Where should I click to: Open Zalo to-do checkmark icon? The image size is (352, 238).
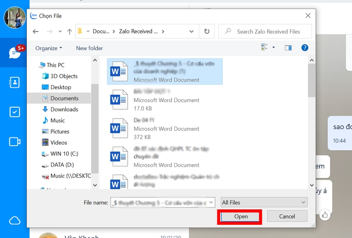[x=15, y=112]
